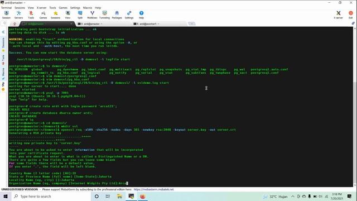Open the mobaxterm.mobatek.net link
The image size is (357, 201).
click(x=153, y=189)
